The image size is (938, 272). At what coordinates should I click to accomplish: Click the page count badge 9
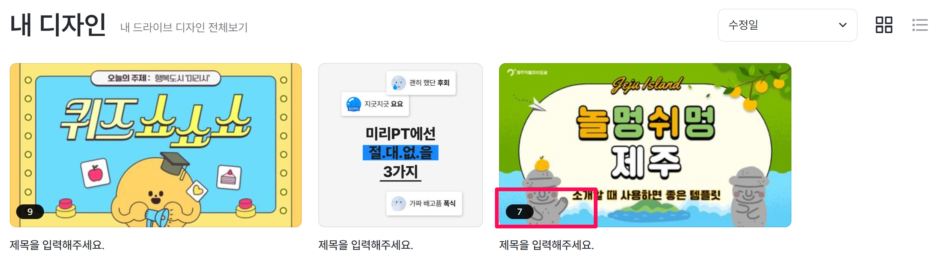pyautogui.click(x=30, y=212)
